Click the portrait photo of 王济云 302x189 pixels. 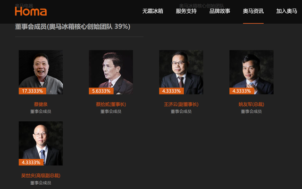181,72
